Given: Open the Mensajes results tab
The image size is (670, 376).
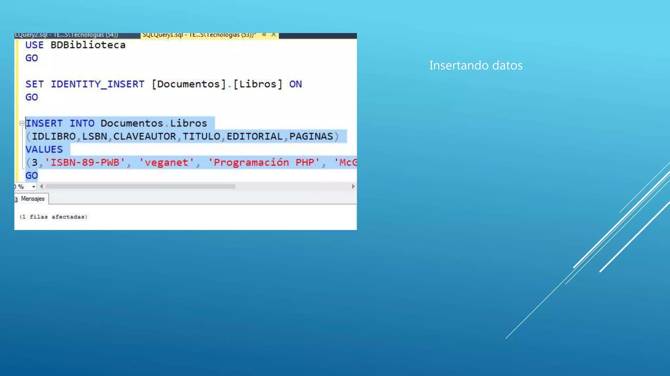Looking at the screenshot, I should [32, 199].
